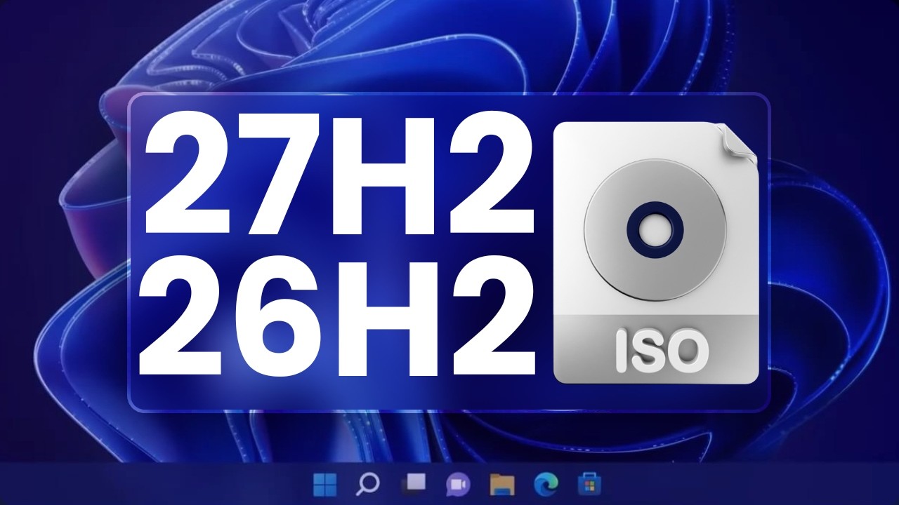Launch Microsoft Edge from taskbar
The height and width of the screenshot is (505, 899).
(x=545, y=484)
